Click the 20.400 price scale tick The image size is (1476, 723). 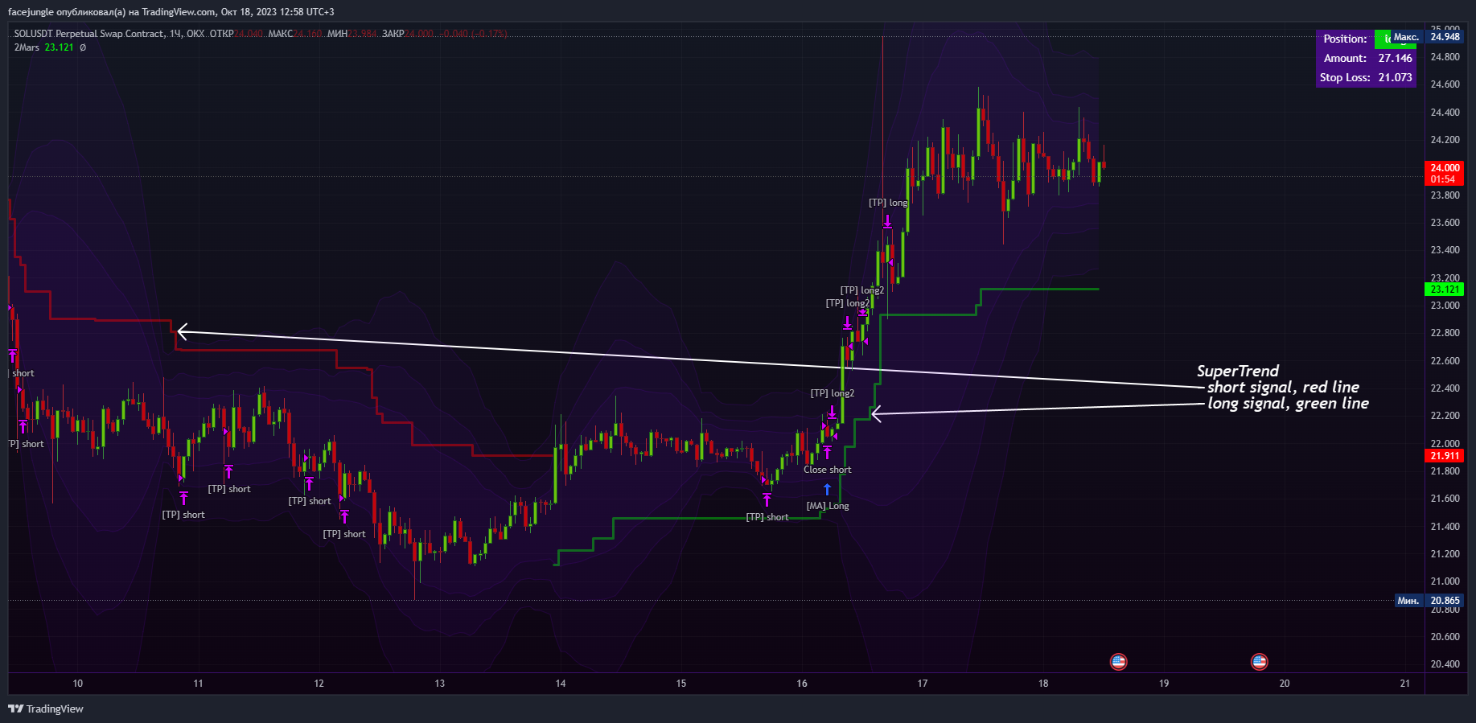[1445, 664]
